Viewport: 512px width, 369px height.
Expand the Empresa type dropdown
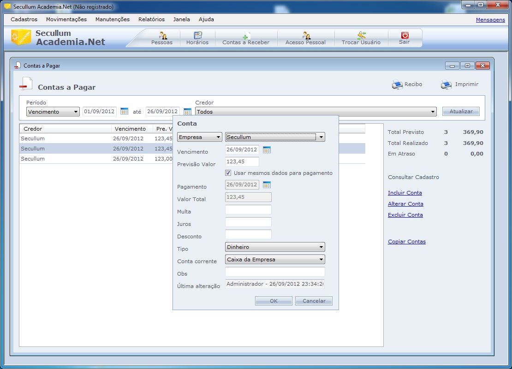219,137
